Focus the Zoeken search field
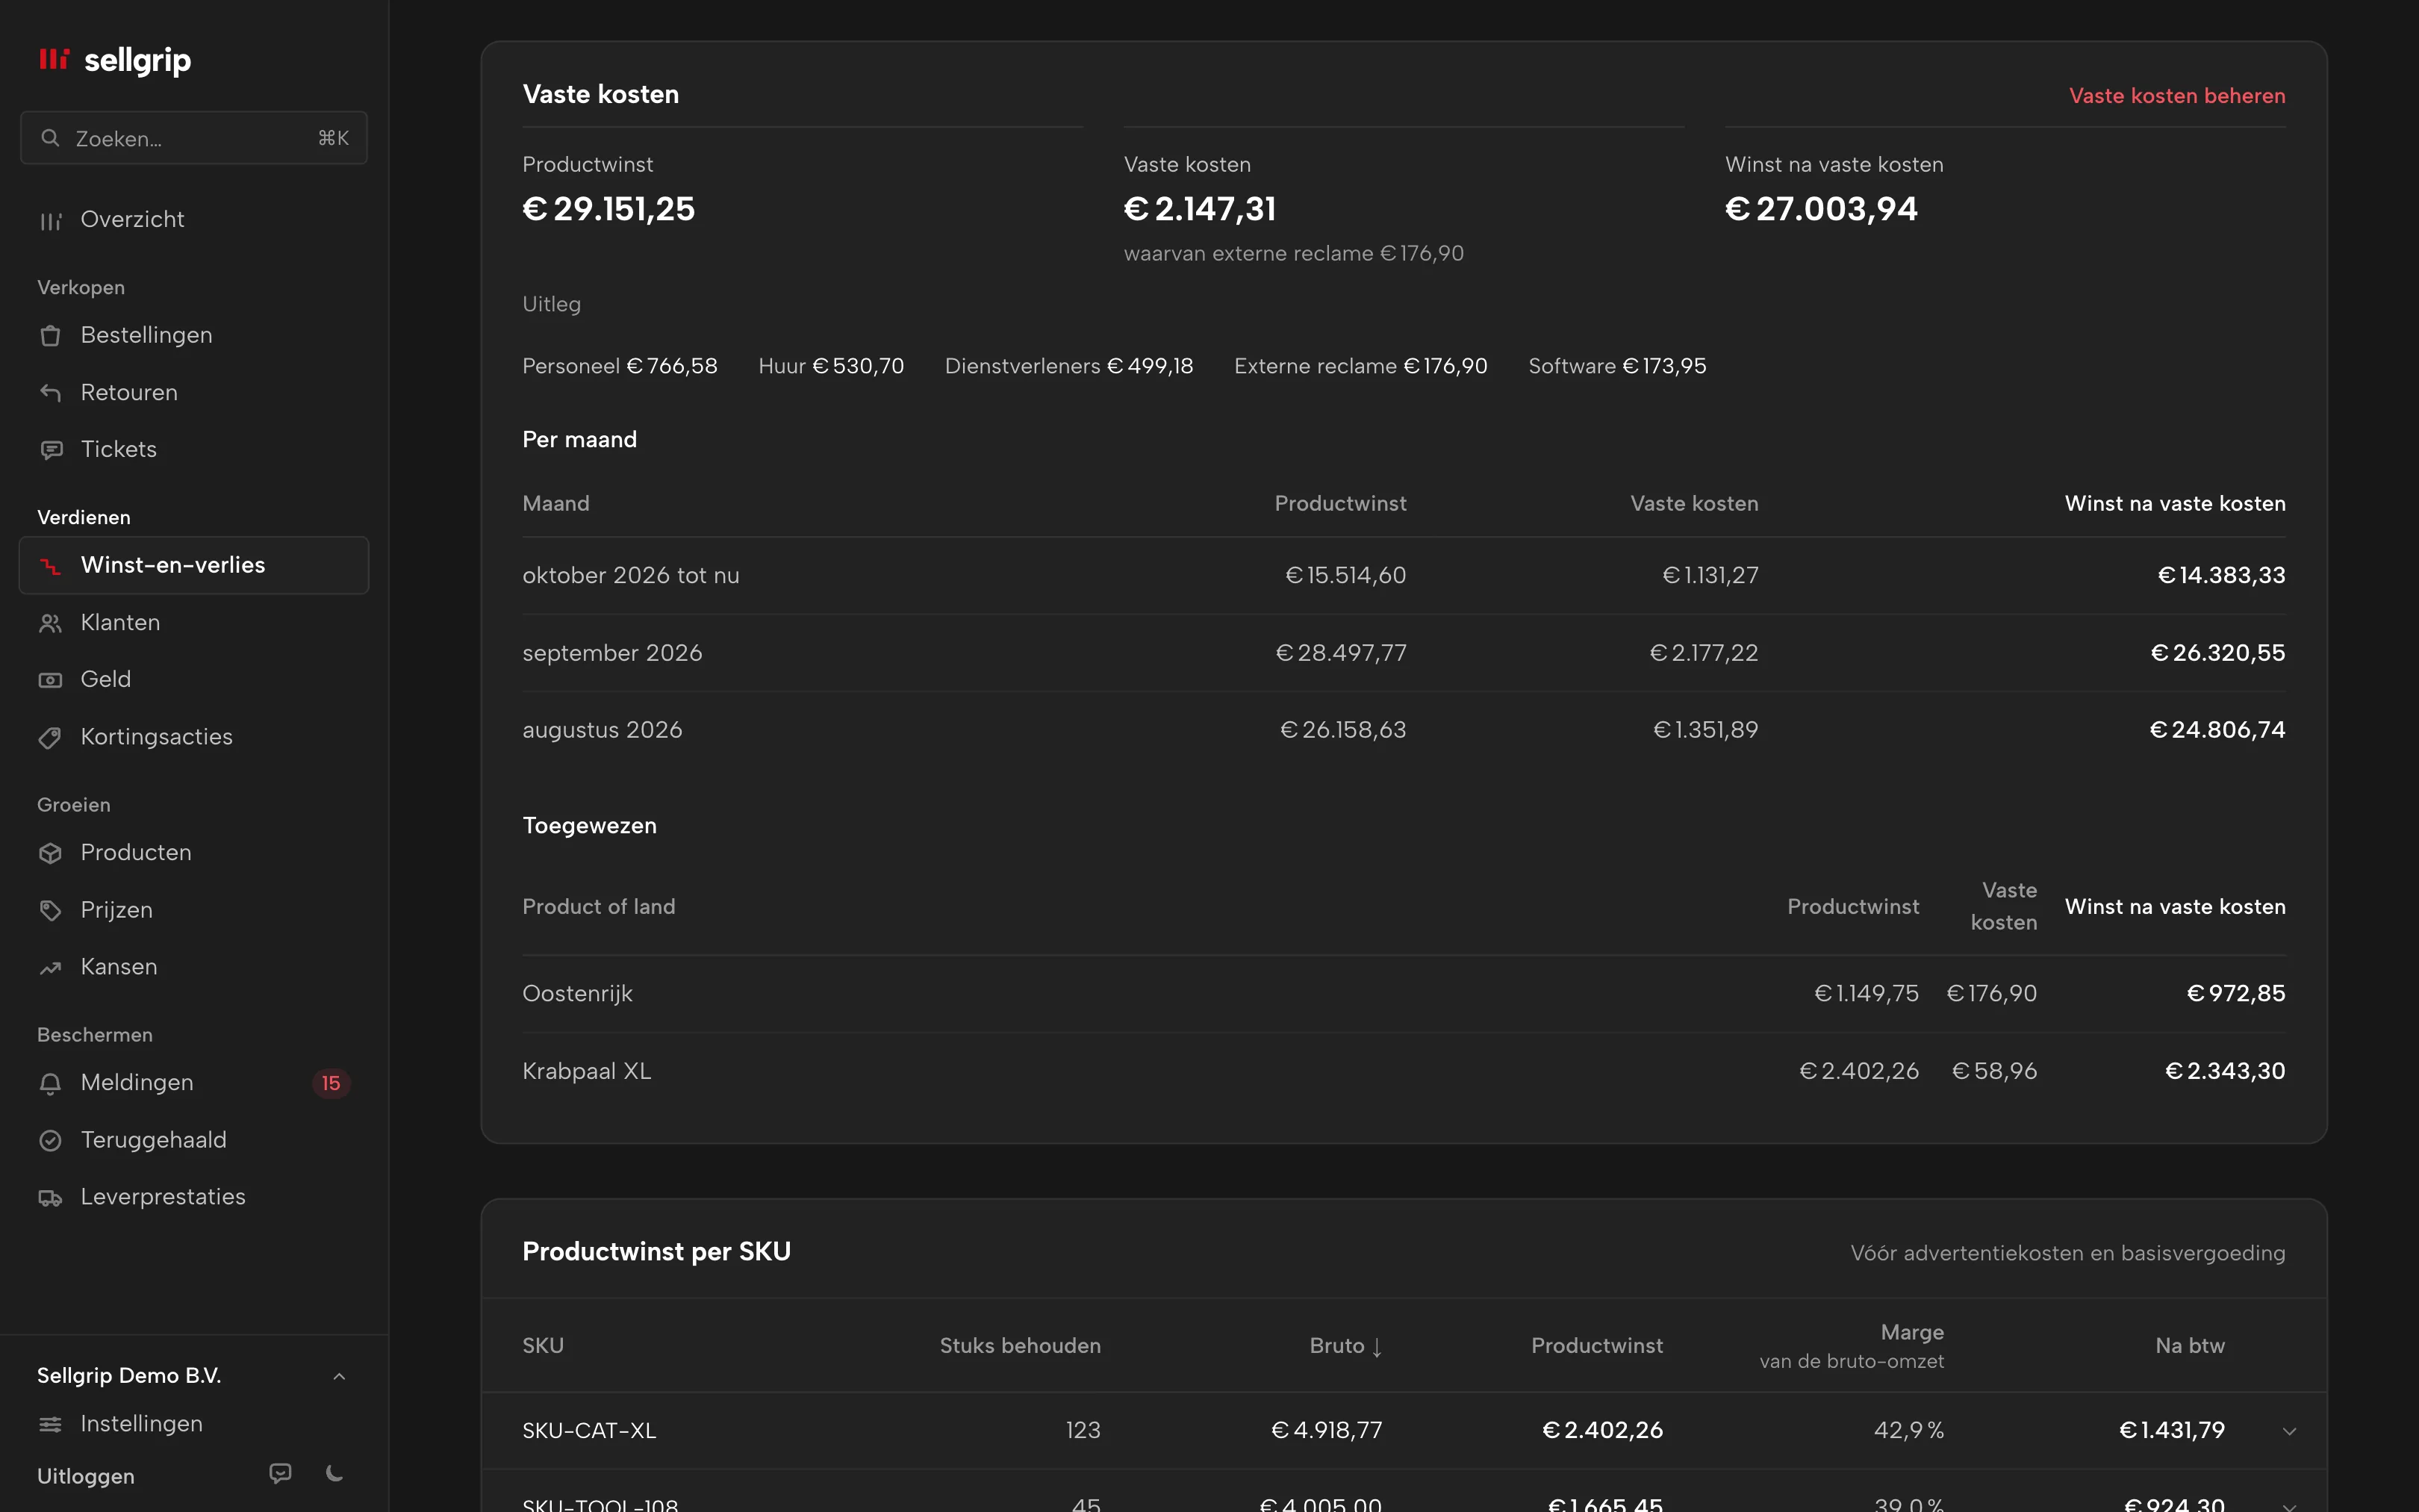 click(x=194, y=138)
